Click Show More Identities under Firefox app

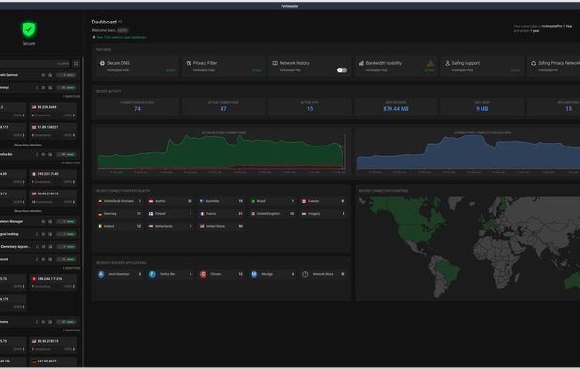pyautogui.click(x=28, y=211)
